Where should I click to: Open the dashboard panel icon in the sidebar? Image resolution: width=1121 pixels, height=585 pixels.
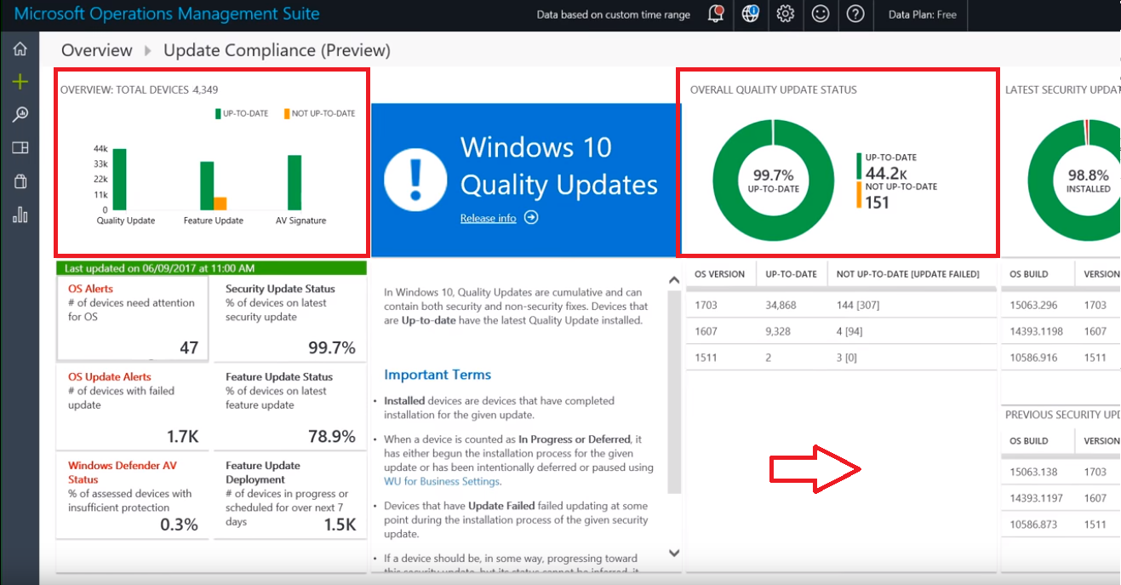(20, 148)
